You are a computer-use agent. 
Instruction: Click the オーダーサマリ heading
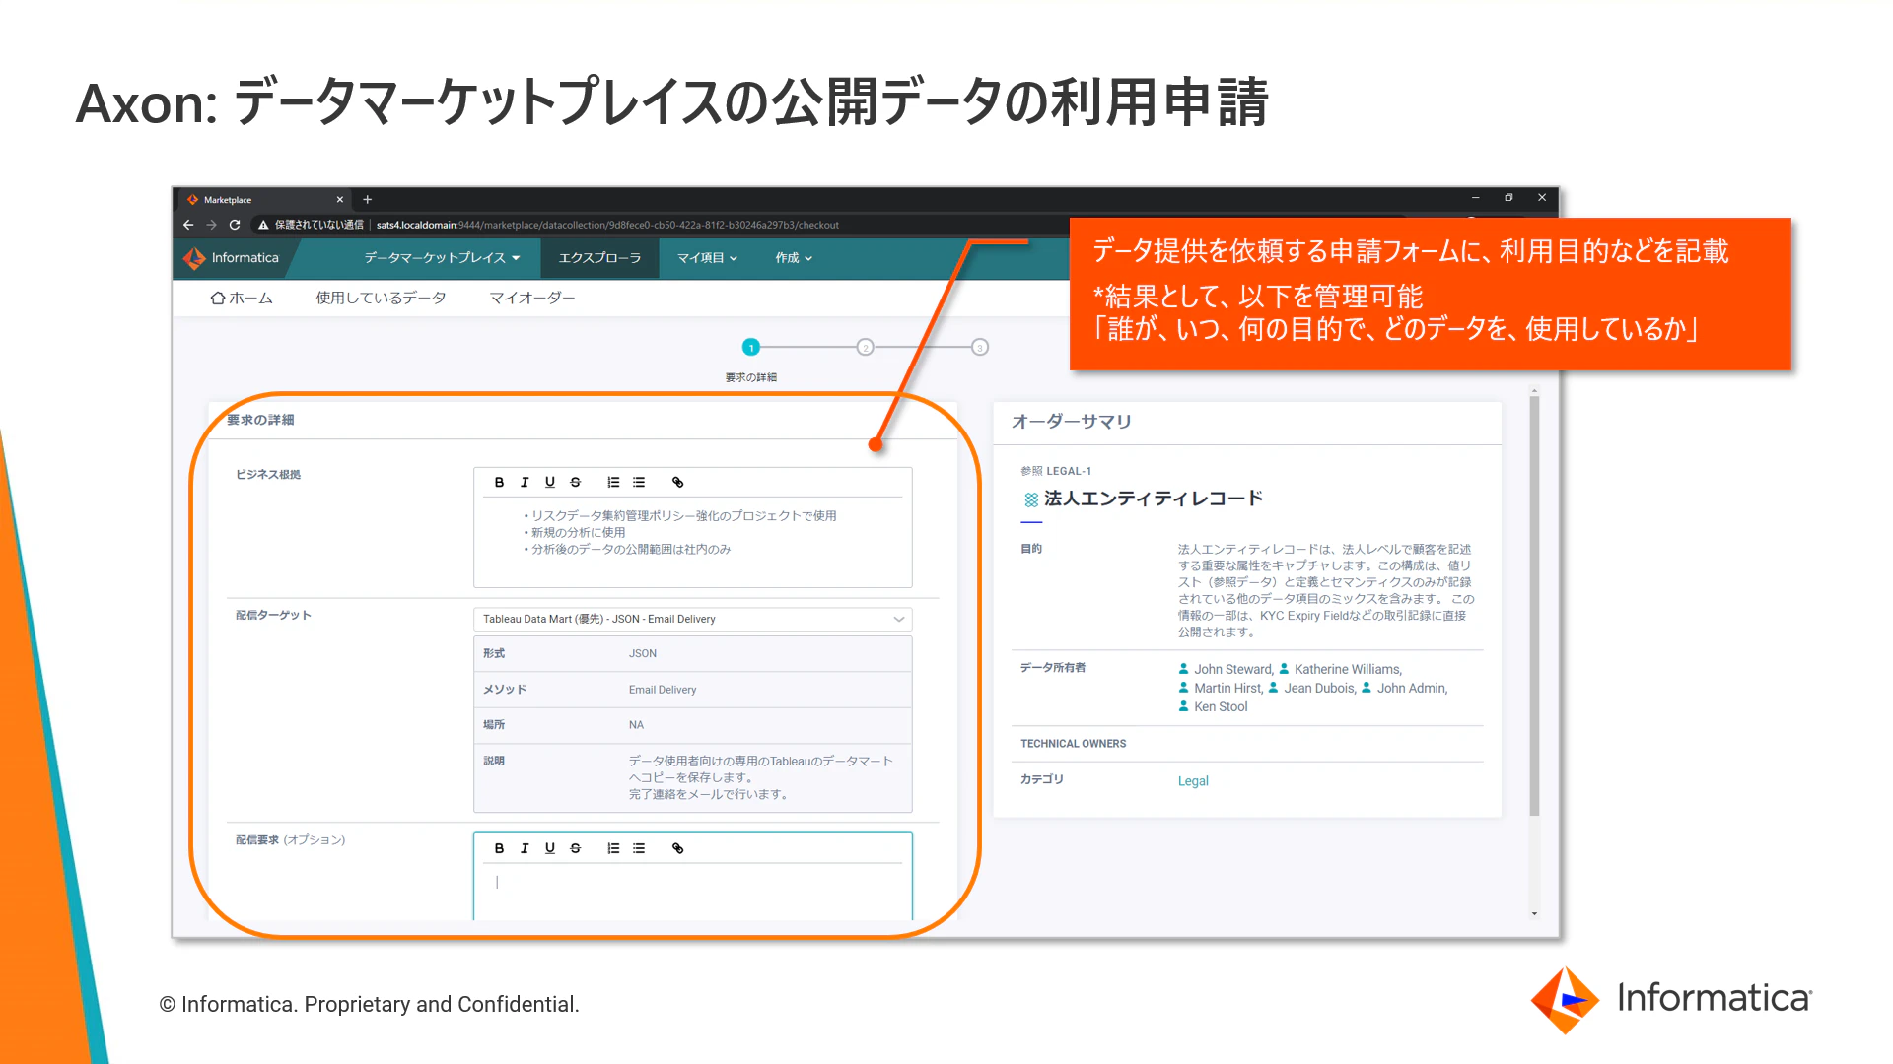point(1072,422)
